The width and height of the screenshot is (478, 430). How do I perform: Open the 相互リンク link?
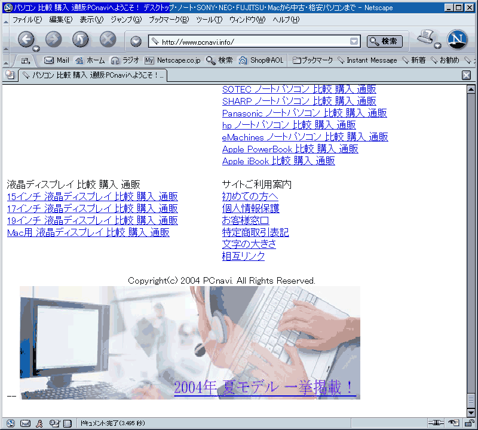click(243, 256)
